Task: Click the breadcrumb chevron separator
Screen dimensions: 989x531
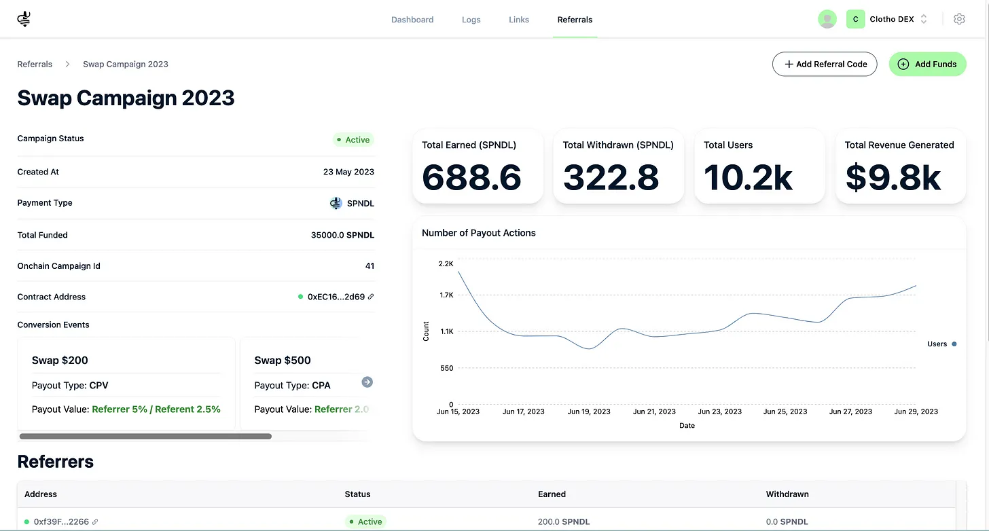Action: click(68, 65)
